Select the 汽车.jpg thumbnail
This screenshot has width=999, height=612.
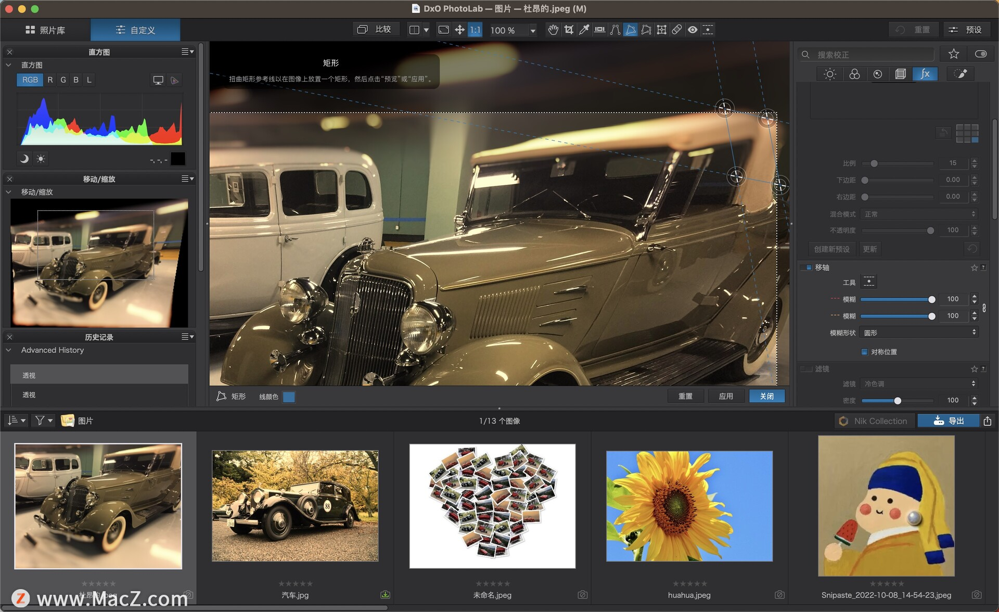click(296, 506)
